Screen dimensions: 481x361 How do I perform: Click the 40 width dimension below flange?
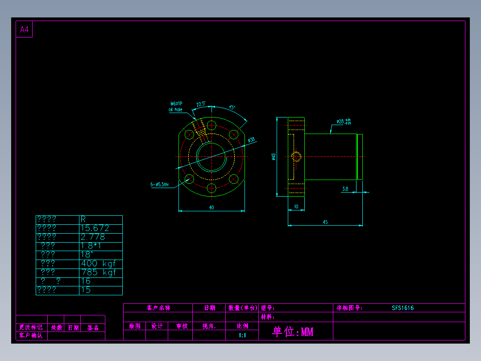[211, 208]
